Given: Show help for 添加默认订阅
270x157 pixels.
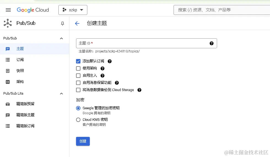Looking at the screenshot, I should [110, 61].
